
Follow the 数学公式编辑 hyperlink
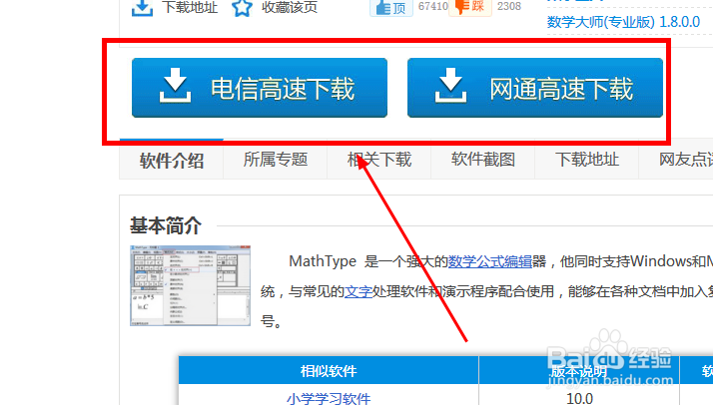[x=489, y=261]
